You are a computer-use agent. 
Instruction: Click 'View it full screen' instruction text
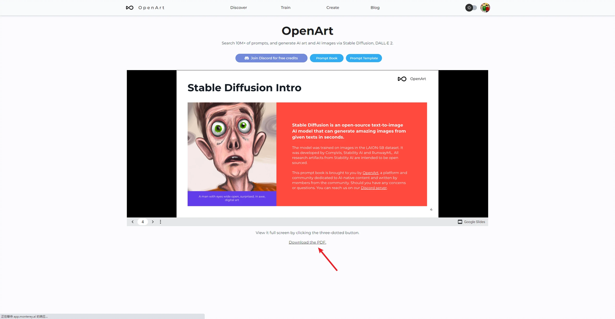point(307,233)
